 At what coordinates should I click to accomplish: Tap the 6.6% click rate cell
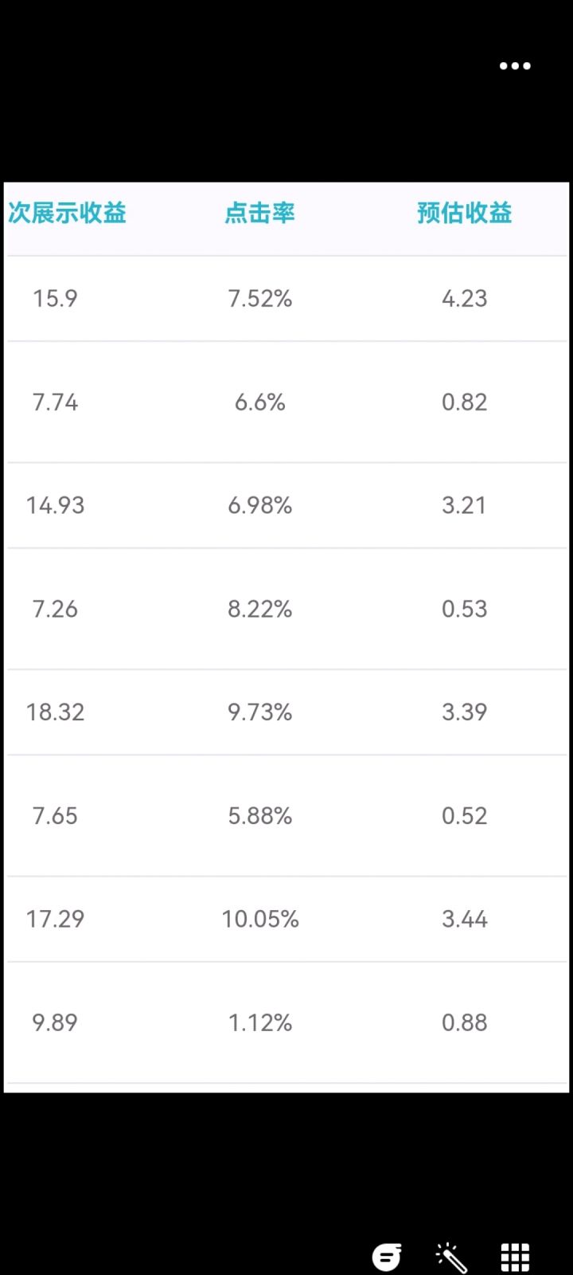pos(260,402)
